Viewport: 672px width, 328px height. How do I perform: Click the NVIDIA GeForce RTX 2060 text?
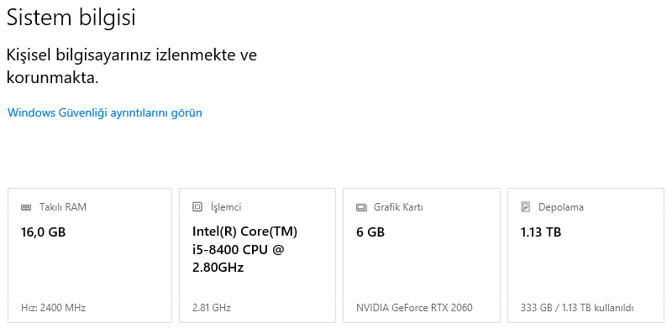(x=414, y=307)
